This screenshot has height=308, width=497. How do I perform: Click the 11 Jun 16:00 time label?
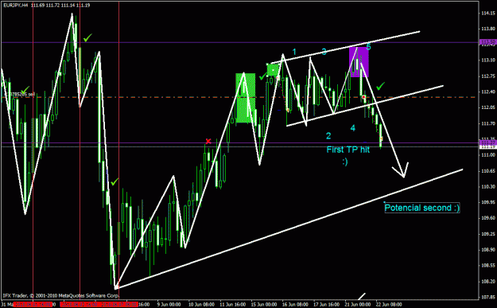click(x=233, y=305)
